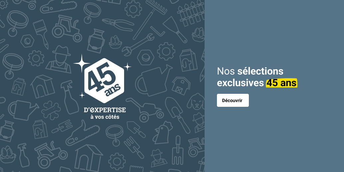344x172 pixels.
Task: Click the large watering can beside the logo
Action: [154, 81]
